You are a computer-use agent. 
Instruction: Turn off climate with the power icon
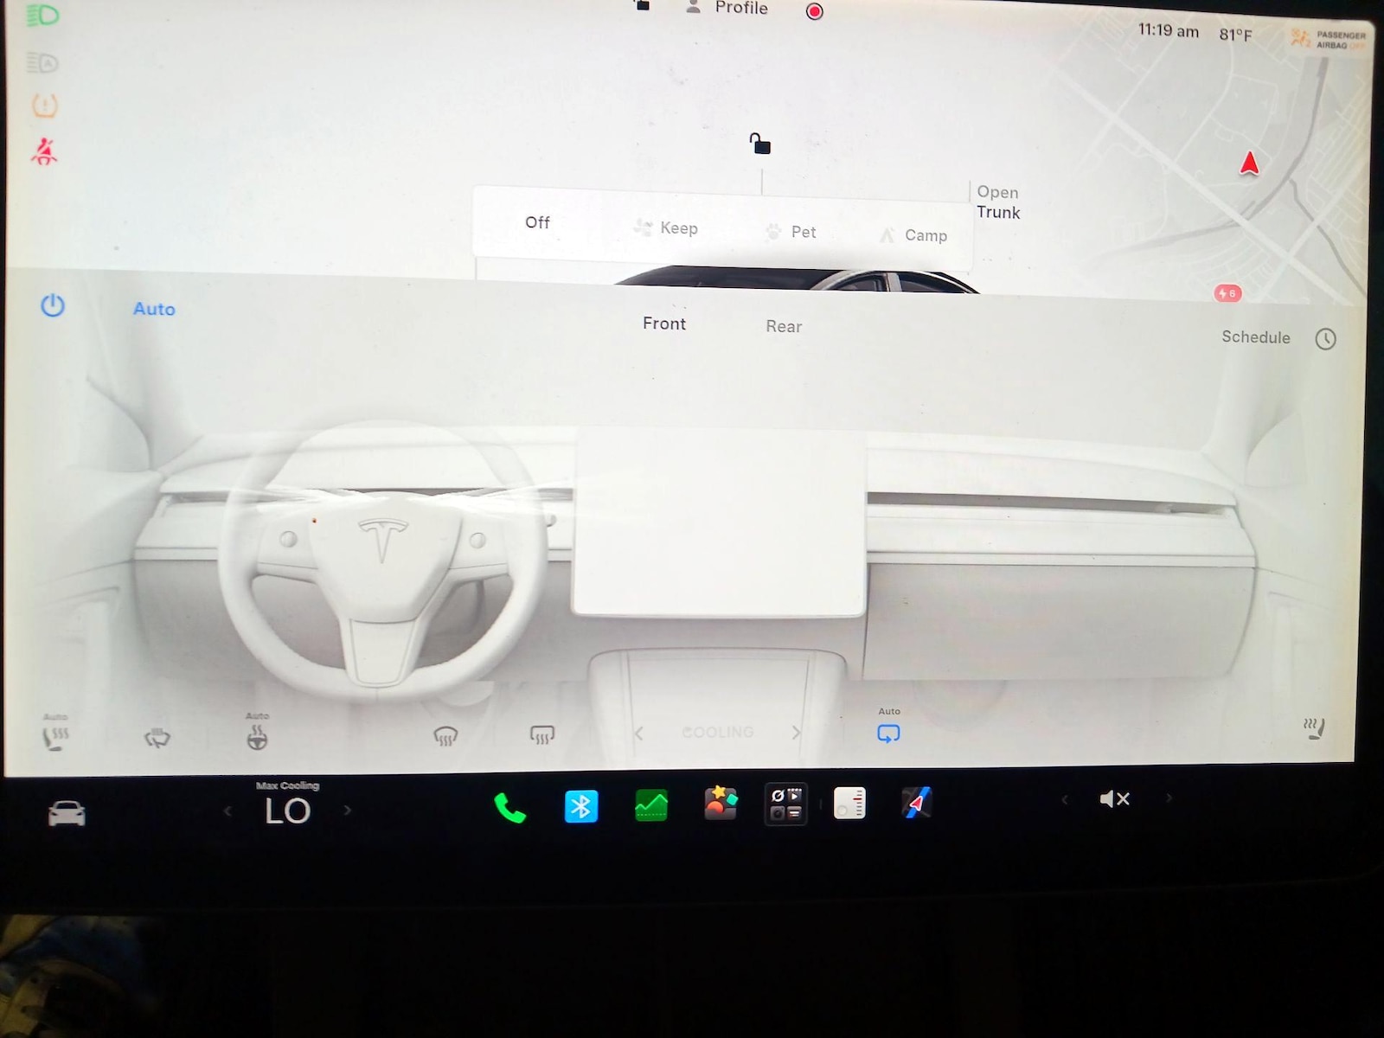pyautogui.click(x=53, y=305)
